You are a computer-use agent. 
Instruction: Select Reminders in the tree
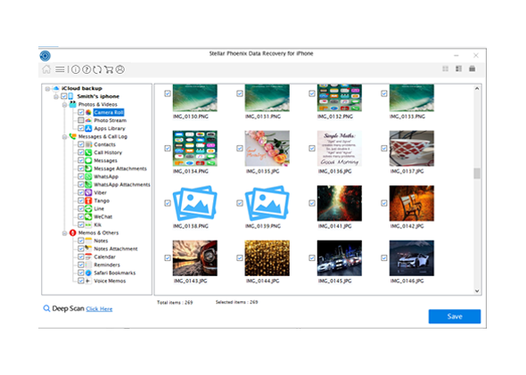(107, 265)
